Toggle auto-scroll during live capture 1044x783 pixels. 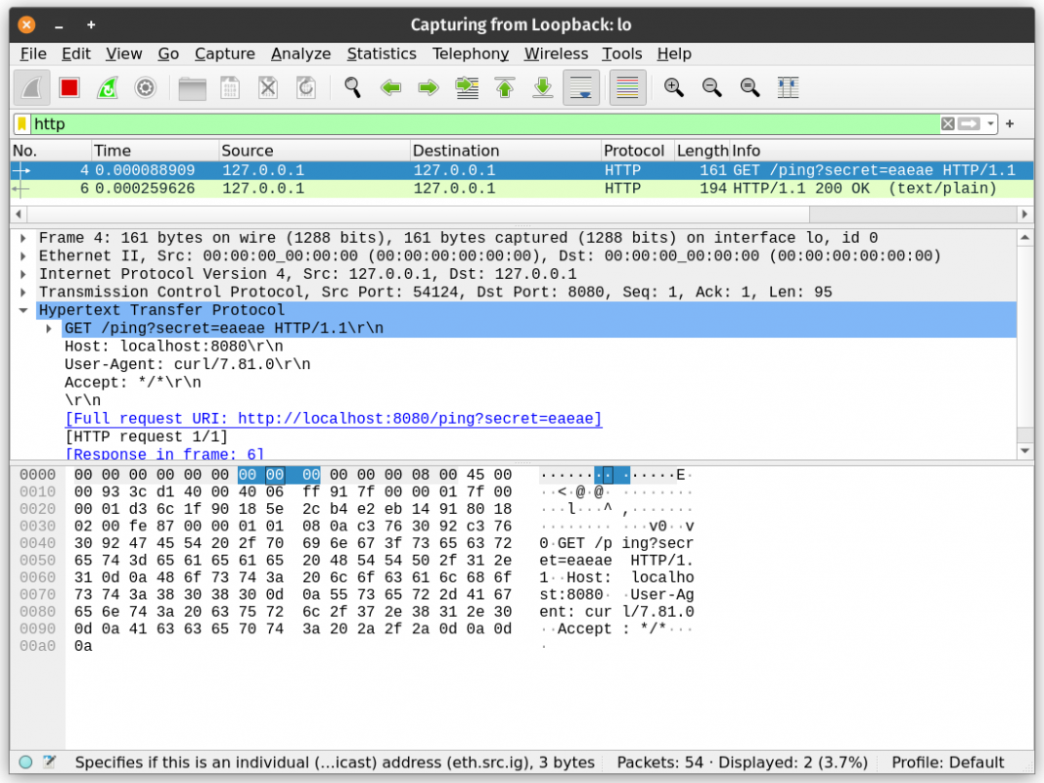581,88
